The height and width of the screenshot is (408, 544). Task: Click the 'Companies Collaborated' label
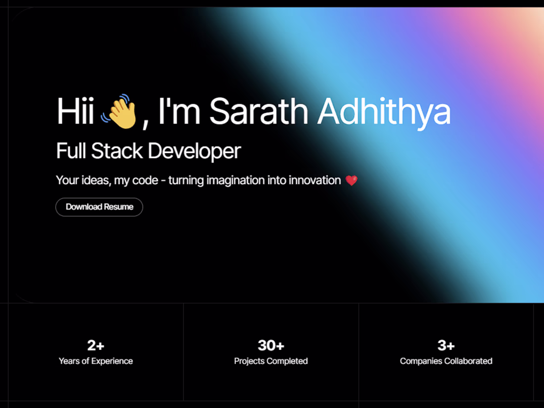click(x=446, y=361)
